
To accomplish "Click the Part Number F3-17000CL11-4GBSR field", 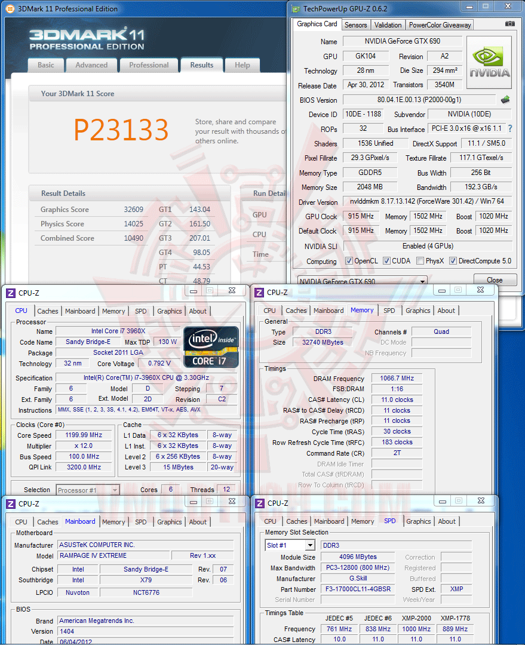I will coord(358,589).
